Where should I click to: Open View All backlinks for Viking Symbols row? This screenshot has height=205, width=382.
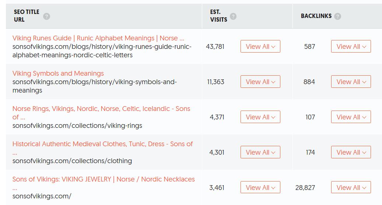351,82
